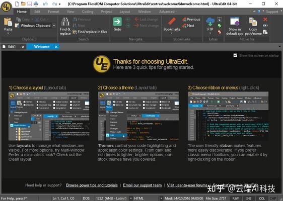Screen dimensions: 283x201
Task: Click the Choose a layout screenshot thumbnail
Action: click(49, 116)
